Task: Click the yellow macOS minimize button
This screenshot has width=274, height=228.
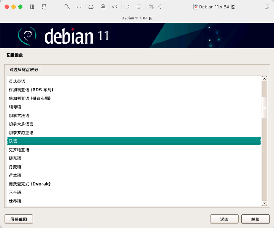Action: (13, 7)
